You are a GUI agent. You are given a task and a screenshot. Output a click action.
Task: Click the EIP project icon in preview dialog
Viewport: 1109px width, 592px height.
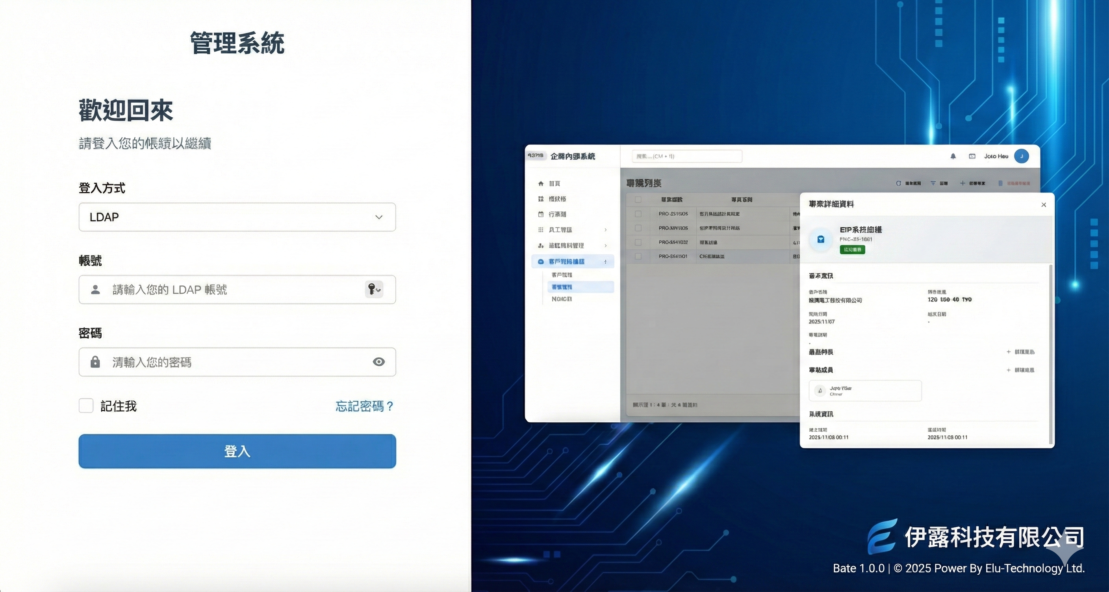(x=821, y=239)
